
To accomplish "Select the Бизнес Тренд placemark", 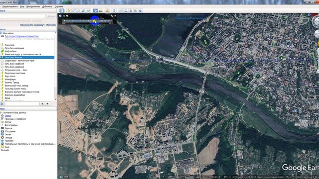I will tap(12, 83).
